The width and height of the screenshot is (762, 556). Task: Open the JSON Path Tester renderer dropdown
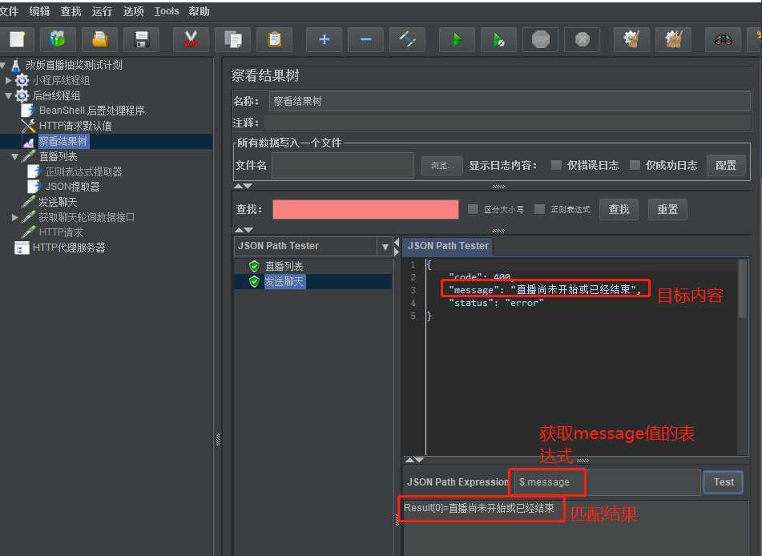(x=385, y=247)
